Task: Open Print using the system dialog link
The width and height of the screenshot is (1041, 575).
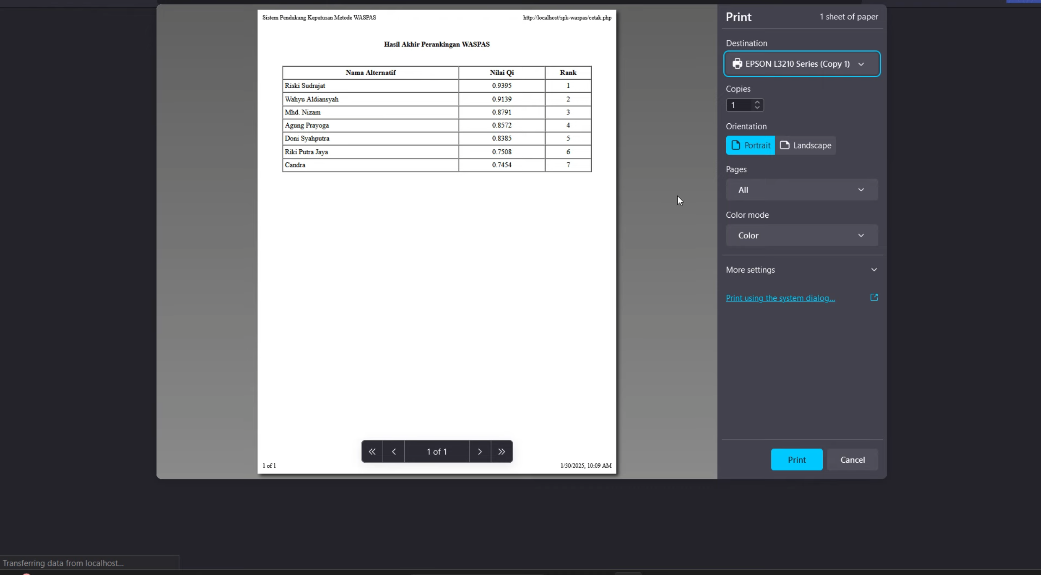Action: coord(780,298)
